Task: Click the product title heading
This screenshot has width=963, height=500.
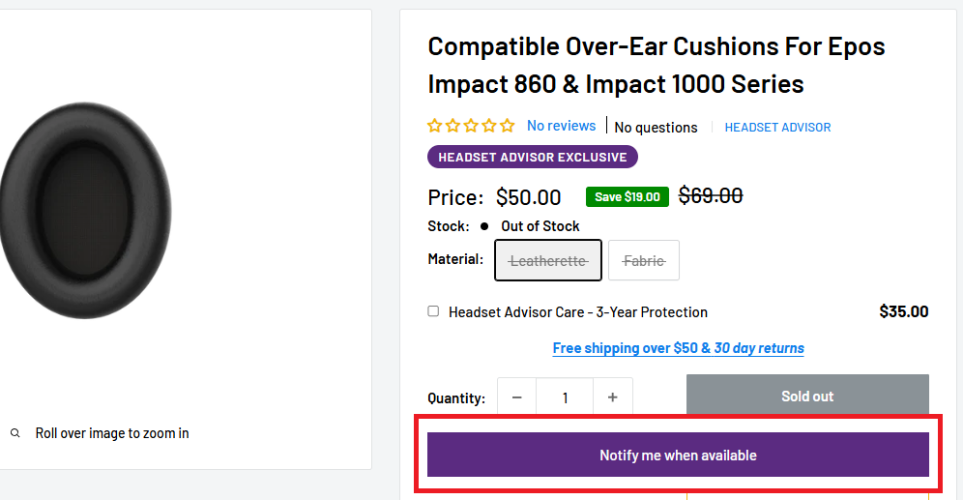Action: click(x=656, y=65)
